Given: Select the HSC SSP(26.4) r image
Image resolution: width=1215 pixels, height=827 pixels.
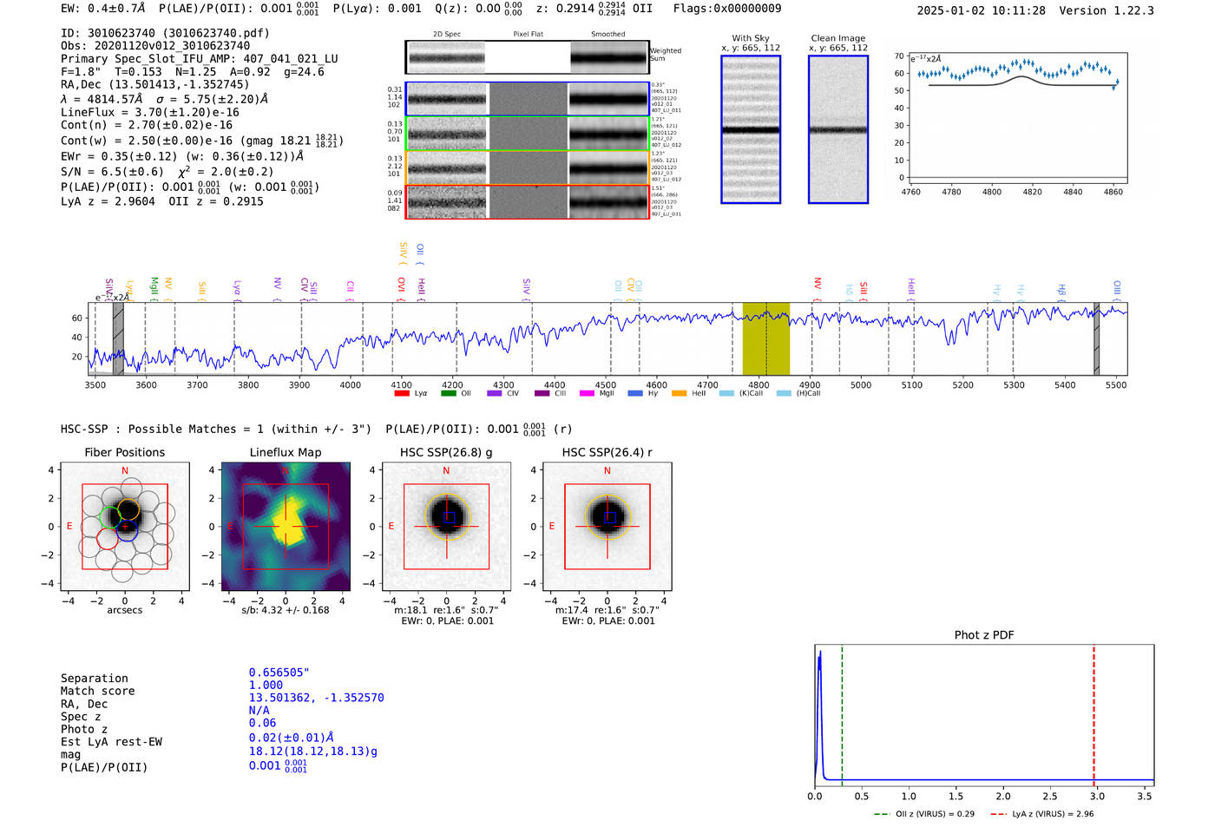Looking at the screenshot, I should tap(607, 527).
